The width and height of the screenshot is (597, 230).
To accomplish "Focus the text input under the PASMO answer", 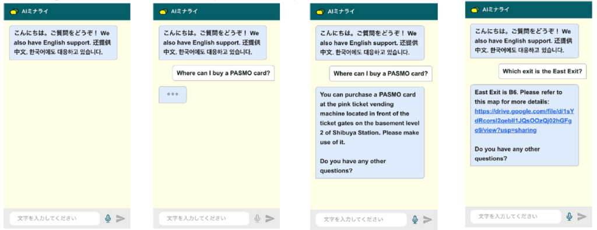I will [361, 220].
